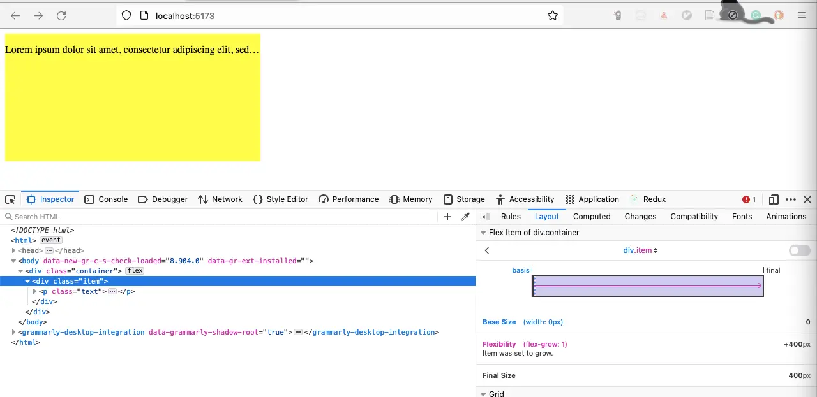Open the Computed sidebar tab
Viewport: 817px width, 397px height.
(x=592, y=217)
